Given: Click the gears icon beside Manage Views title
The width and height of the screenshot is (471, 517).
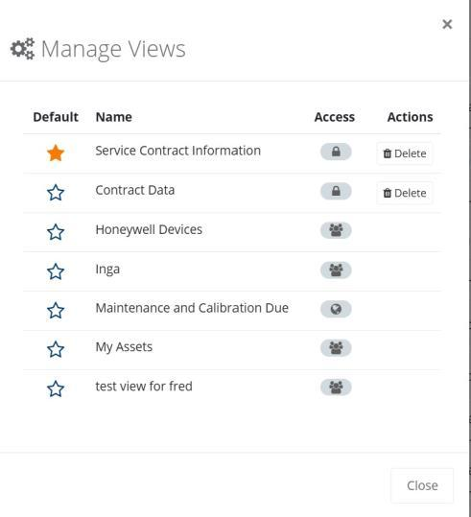Looking at the screenshot, I should (x=22, y=49).
